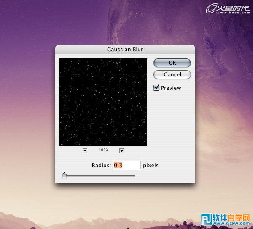This screenshot has height=229, width=253.
Task: Cancel the Gaussian Blur dialog
Action: (x=172, y=74)
